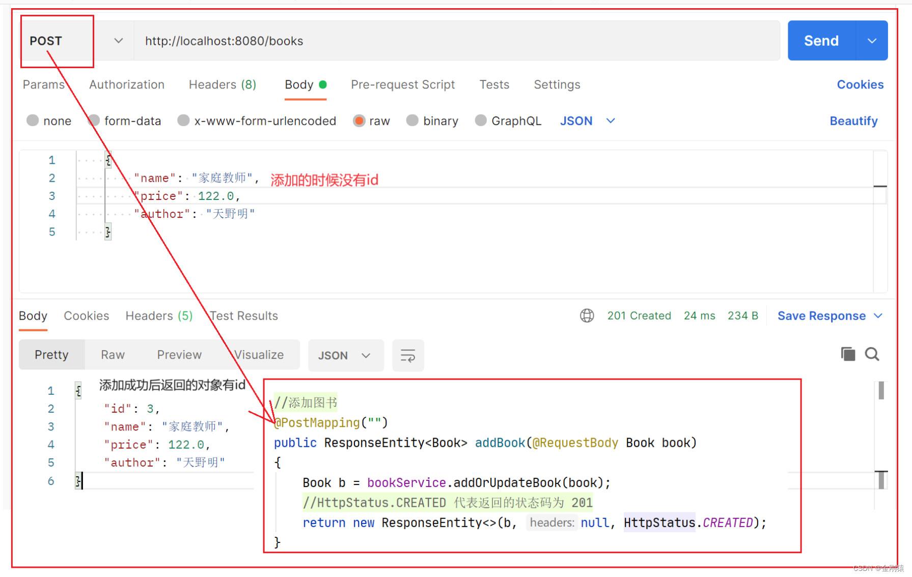
Task: Expand the Send button options arrow
Action: [872, 41]
